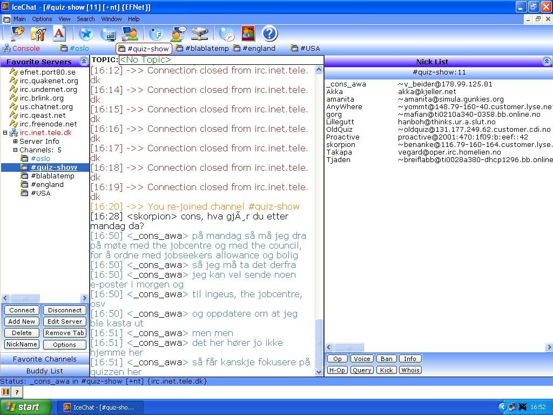Screen dimensions: 553x415
Task: Click the Edit Server button
Action: (65, 322)
